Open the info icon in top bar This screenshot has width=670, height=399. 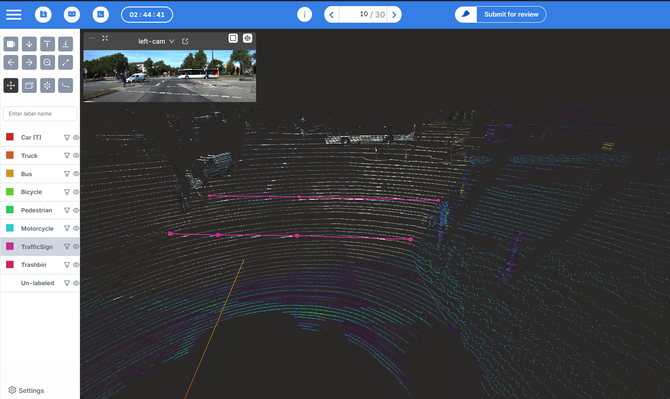click(304, 14)
